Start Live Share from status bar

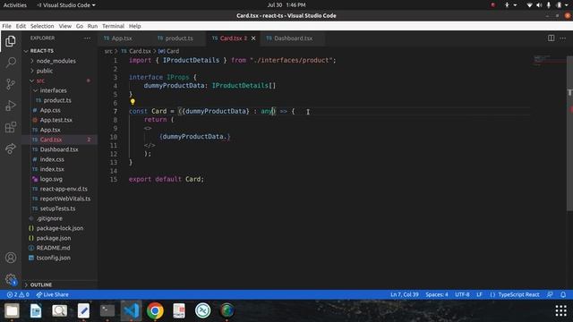click(x=52, y=294)
